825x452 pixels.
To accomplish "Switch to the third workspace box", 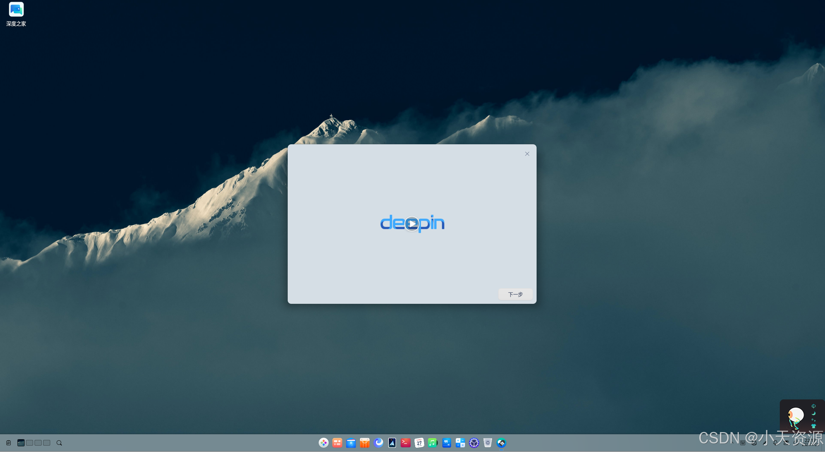I will point(38,443).
